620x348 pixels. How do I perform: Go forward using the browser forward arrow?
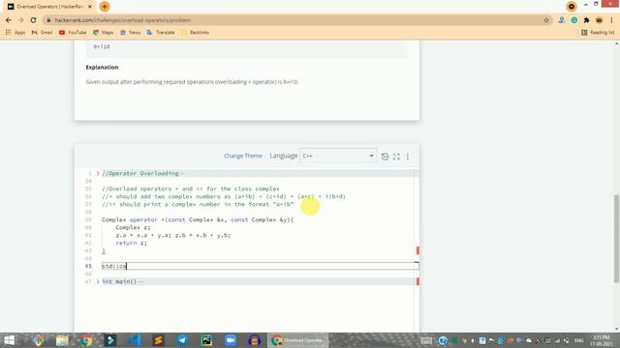click(21, 20)
